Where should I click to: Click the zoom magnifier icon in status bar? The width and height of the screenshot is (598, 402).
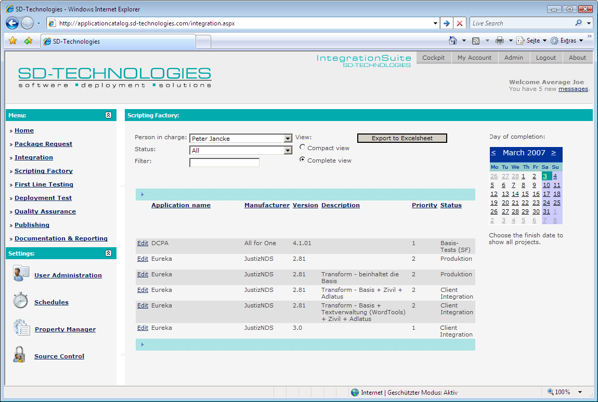[550, 392]
